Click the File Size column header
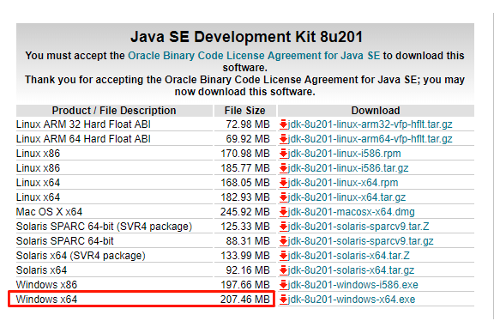The height and width of the screenshot is (321, 494). pyautogui.click(x=244, y=111)
